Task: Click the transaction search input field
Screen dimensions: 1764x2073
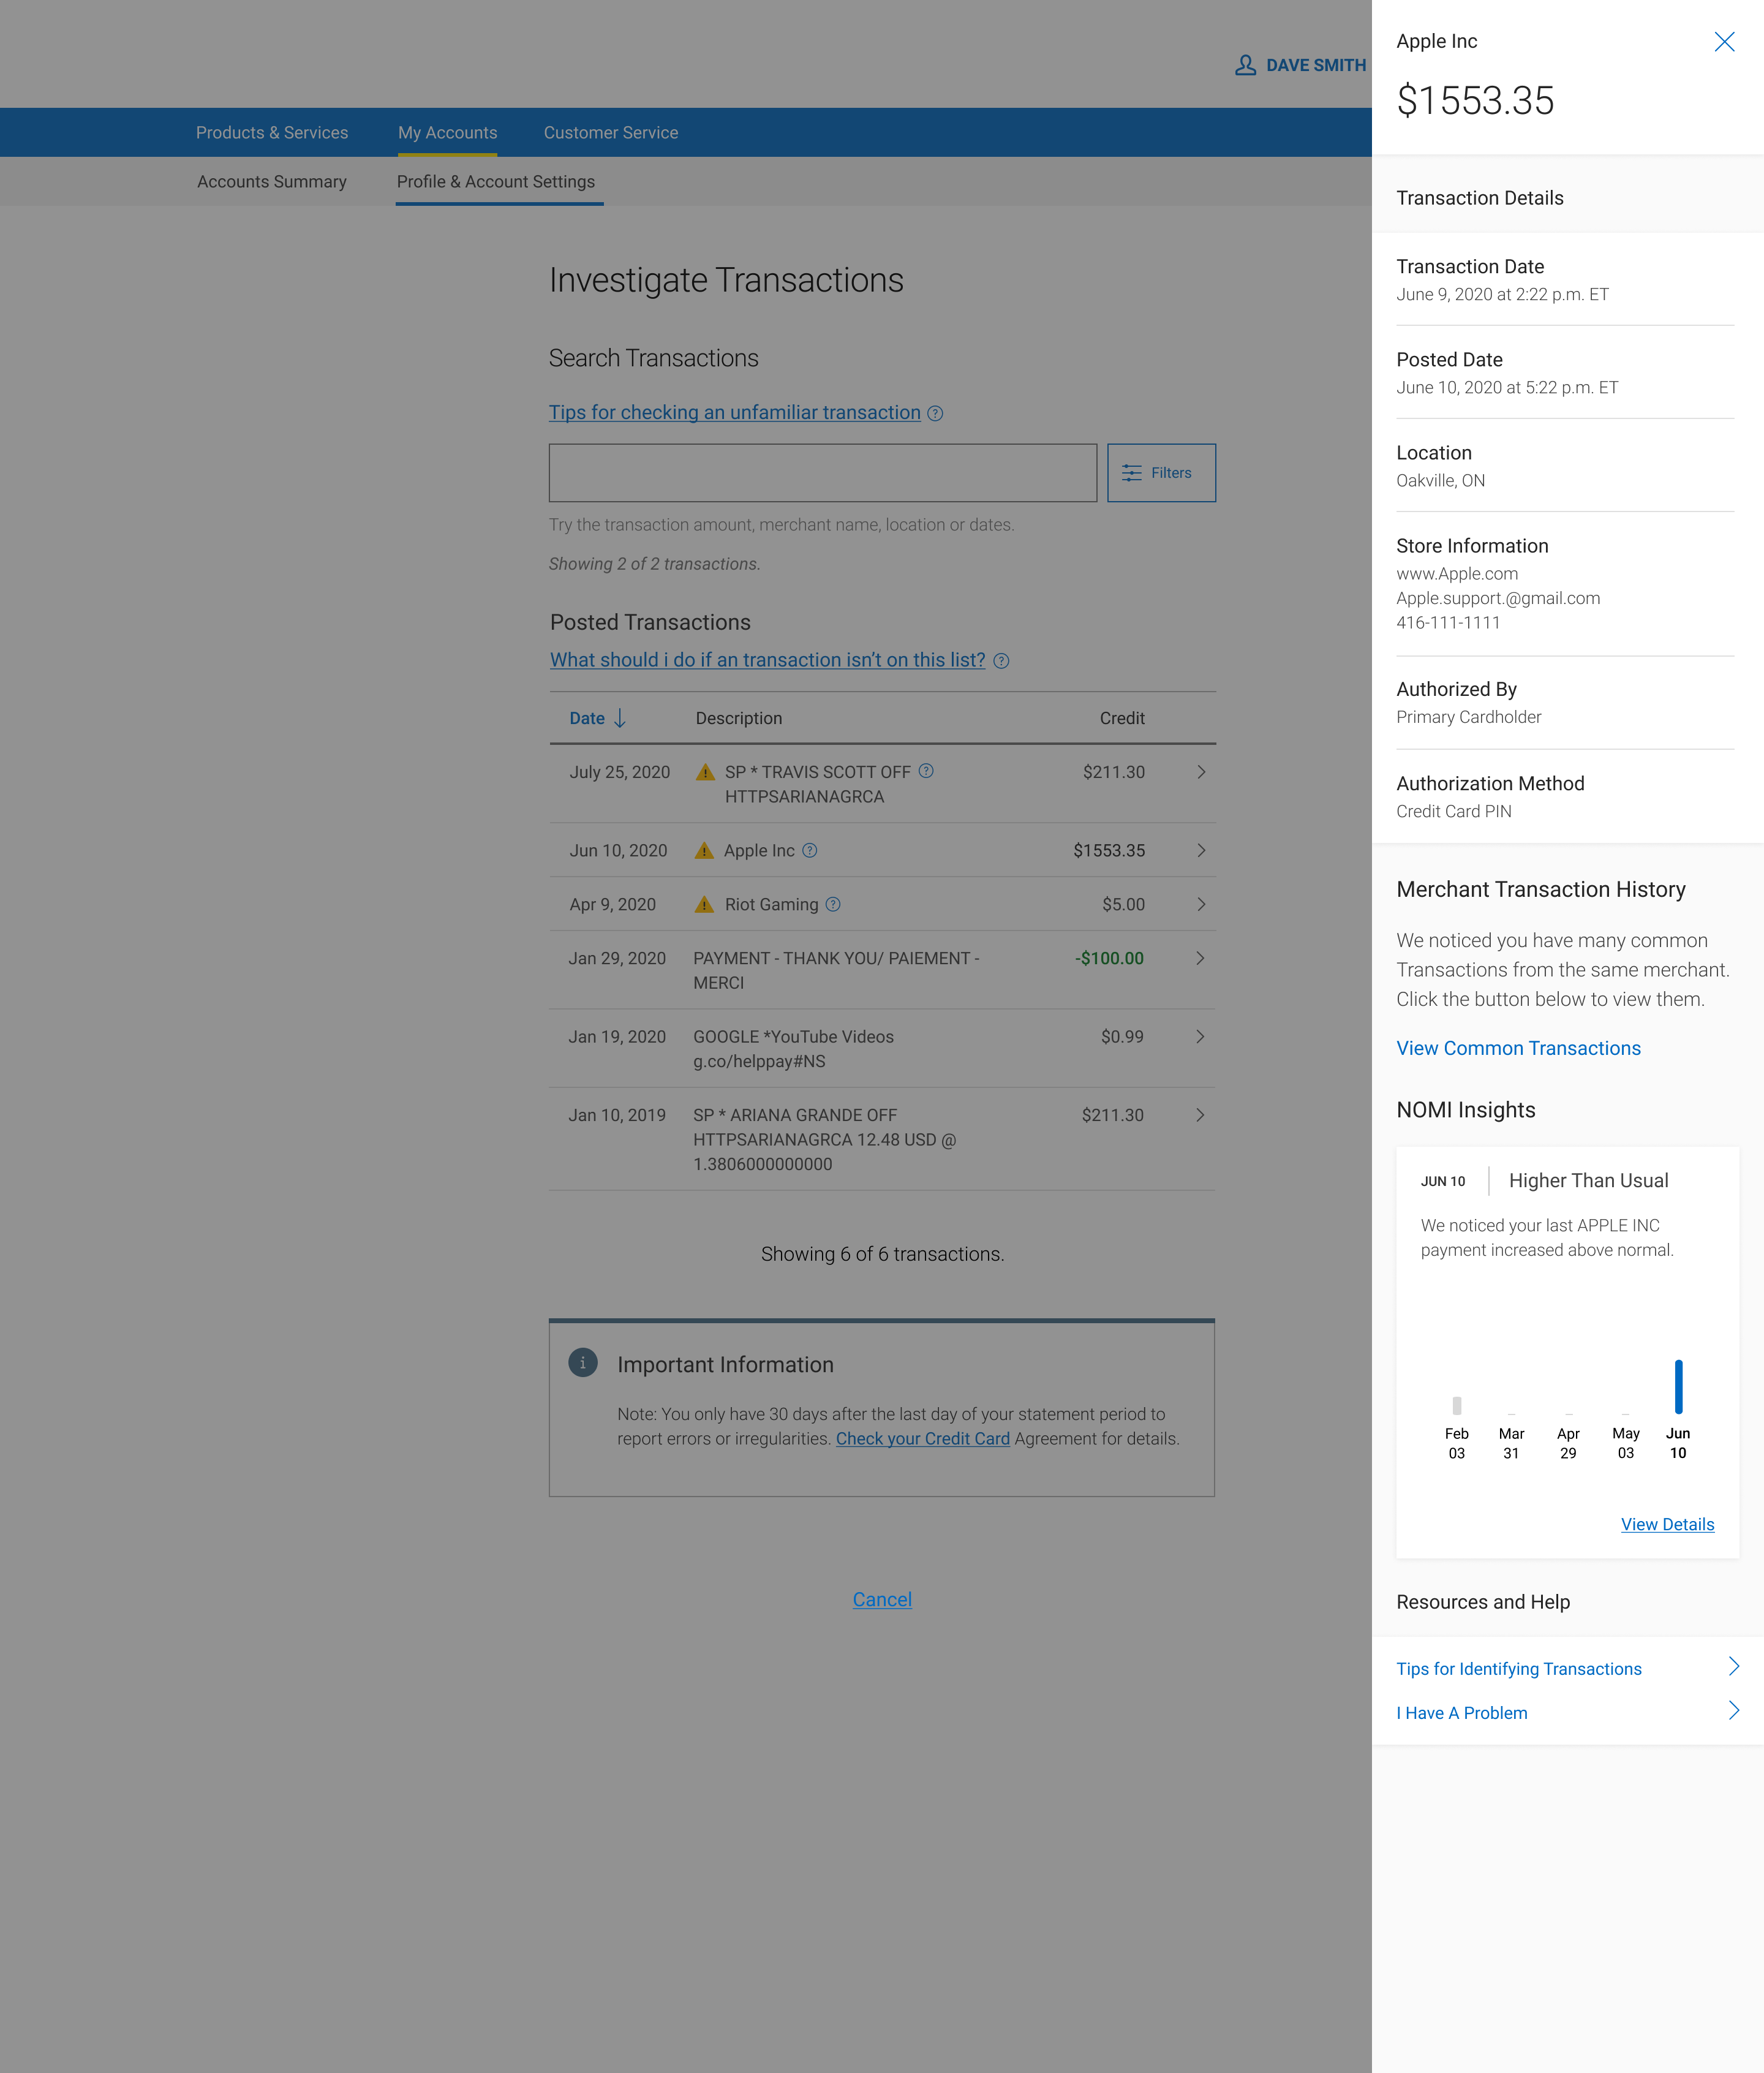Action: pyautogui.click(x=822, y=473)
